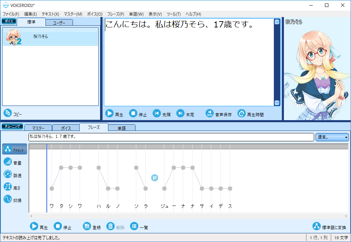351x242 pixels.
Task: Click the accent graph right scroll arrow
Action: [x=346, y=216]
